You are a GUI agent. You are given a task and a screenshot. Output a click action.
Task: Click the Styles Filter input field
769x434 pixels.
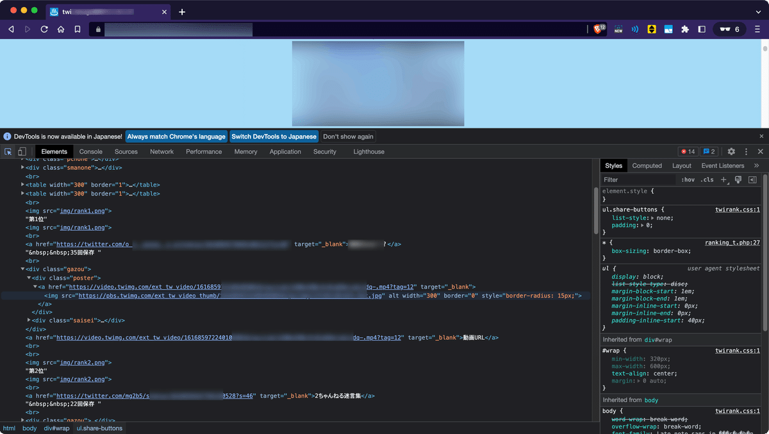(639, 180)
